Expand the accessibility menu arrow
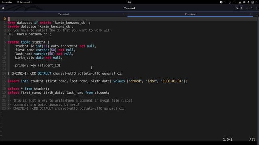The width and height of the screenshot is (259, 145). coord(225,2)
